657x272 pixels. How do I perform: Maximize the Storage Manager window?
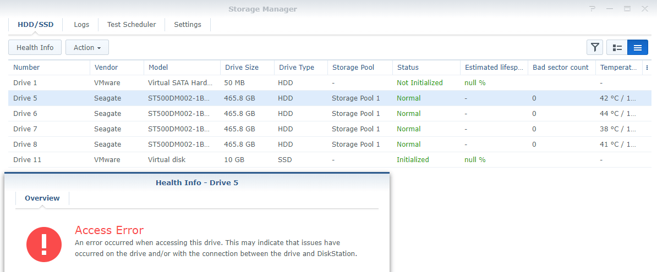[627, 9]
